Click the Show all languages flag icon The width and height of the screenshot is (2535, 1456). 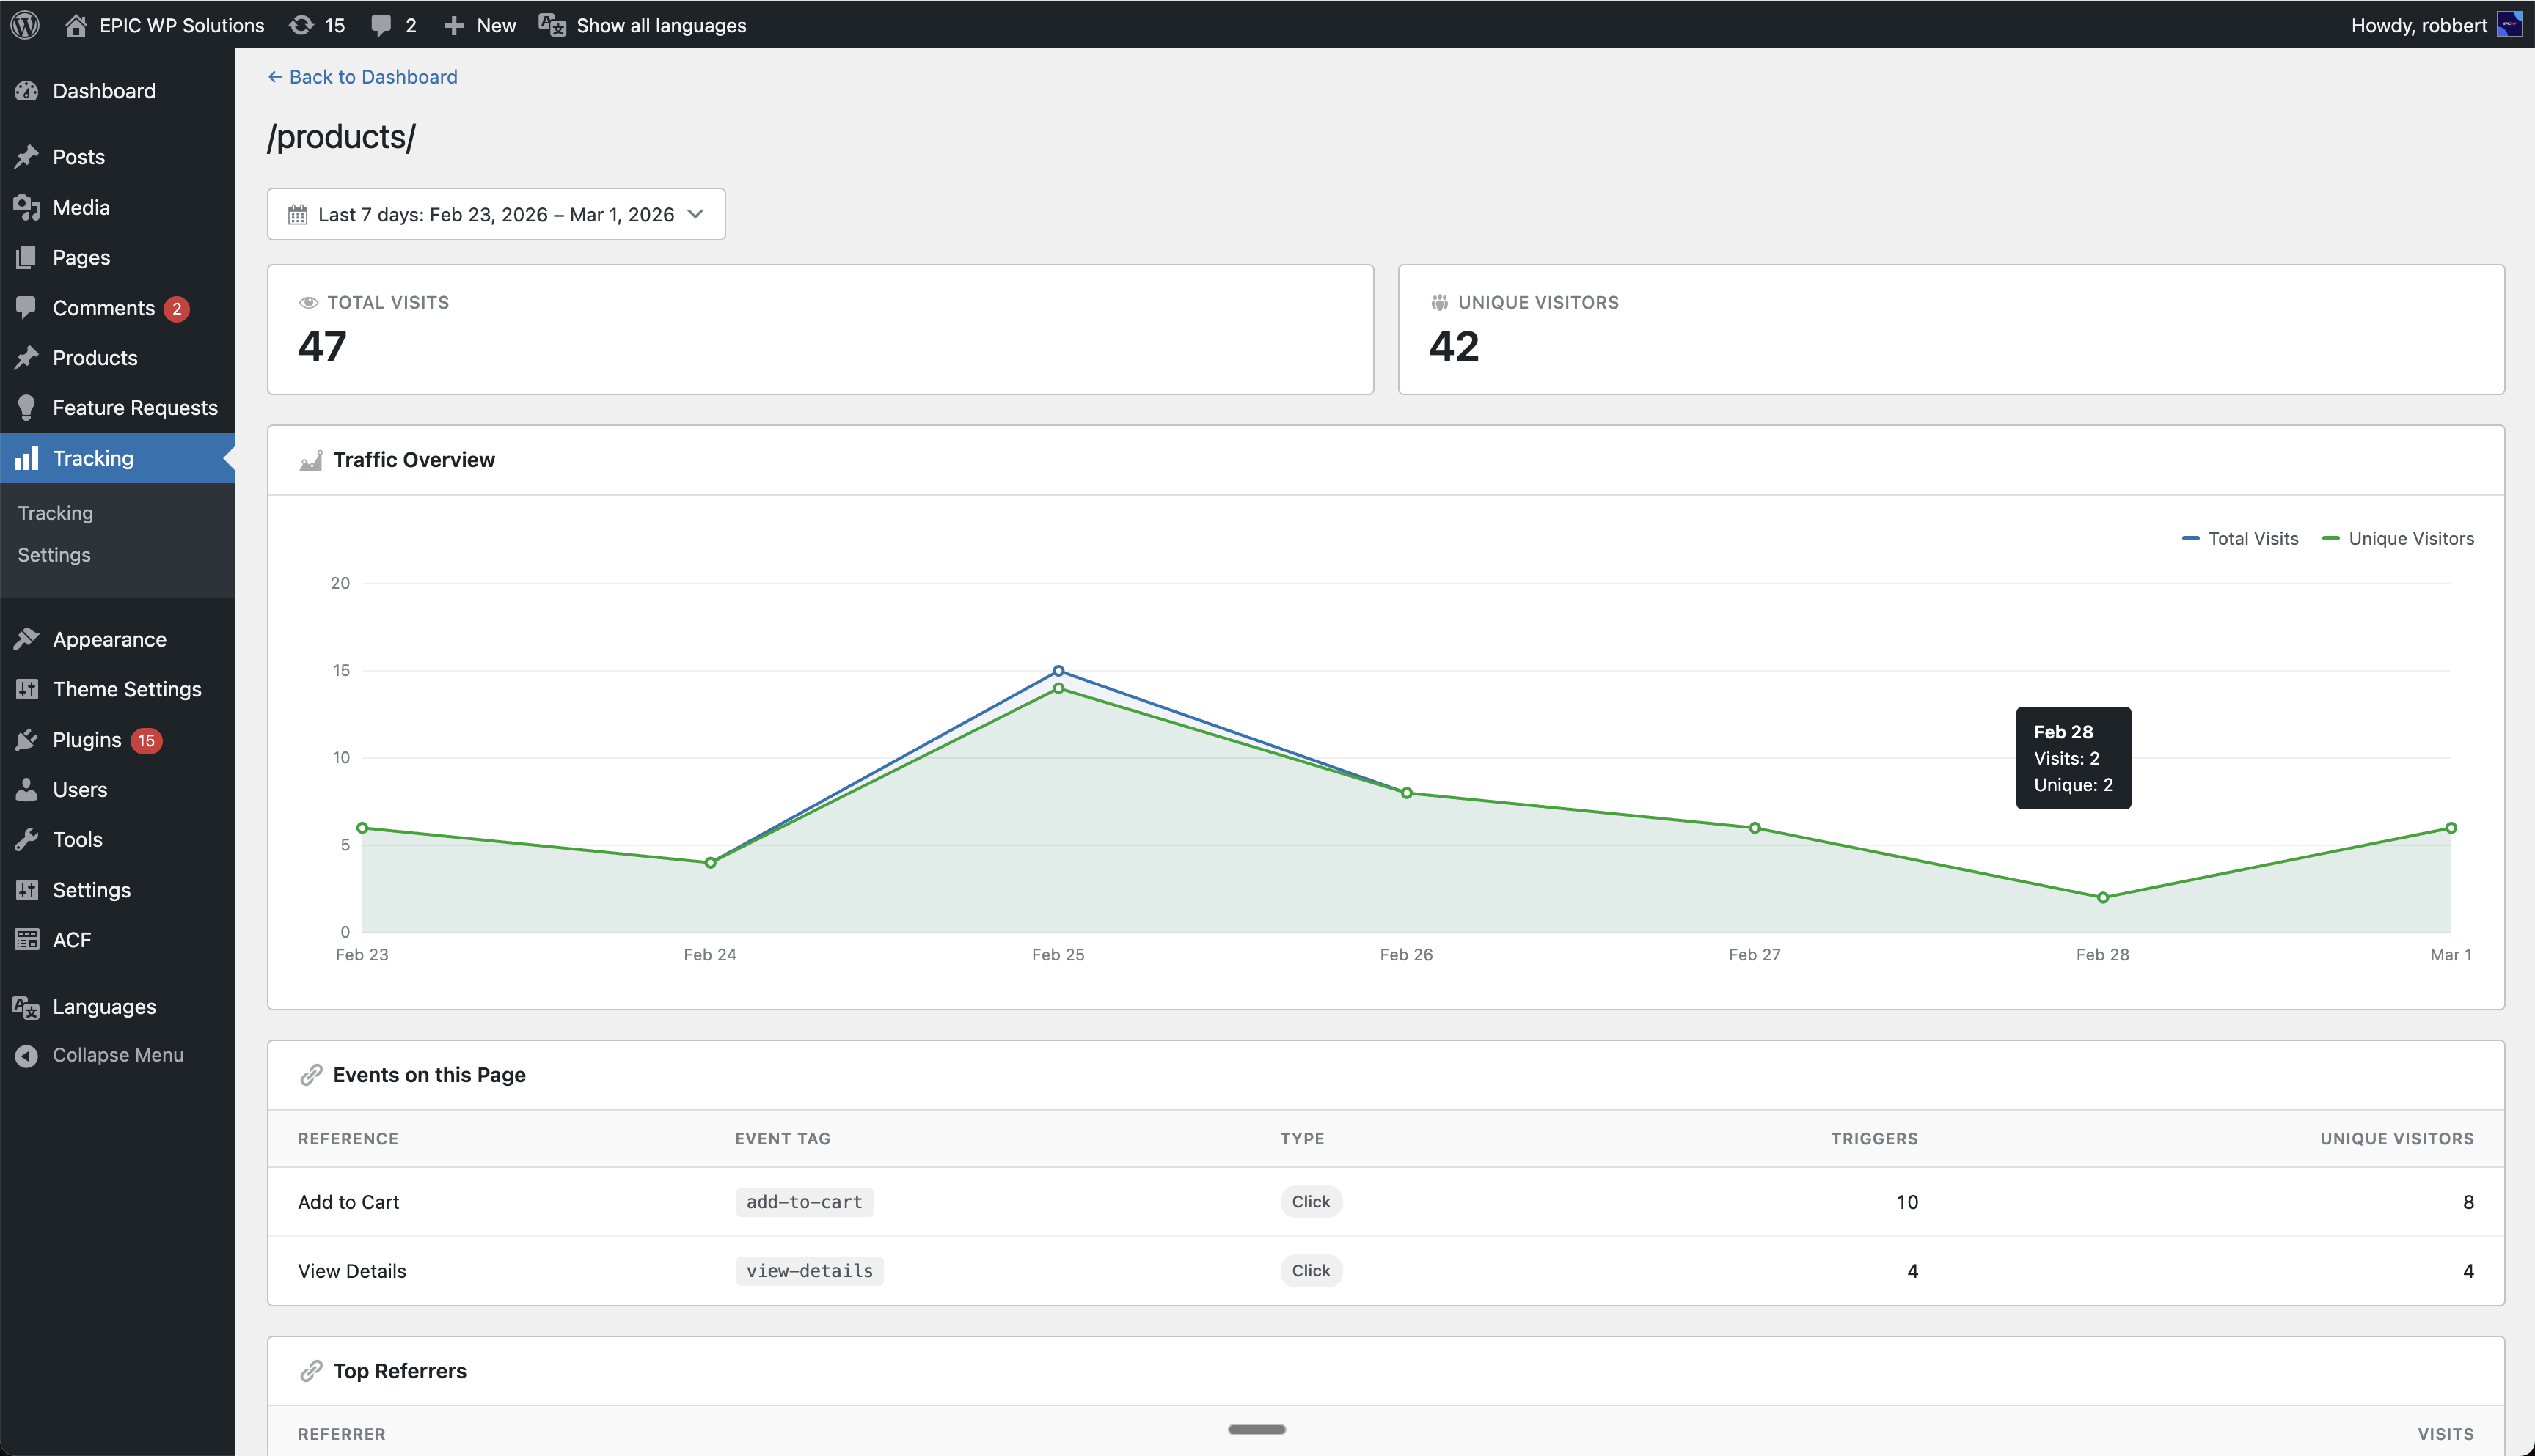[x=550, y=25]
